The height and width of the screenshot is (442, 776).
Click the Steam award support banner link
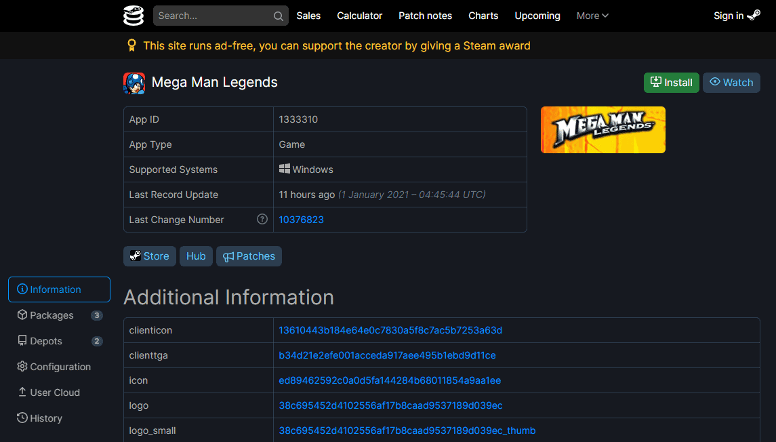coord(337,46)
